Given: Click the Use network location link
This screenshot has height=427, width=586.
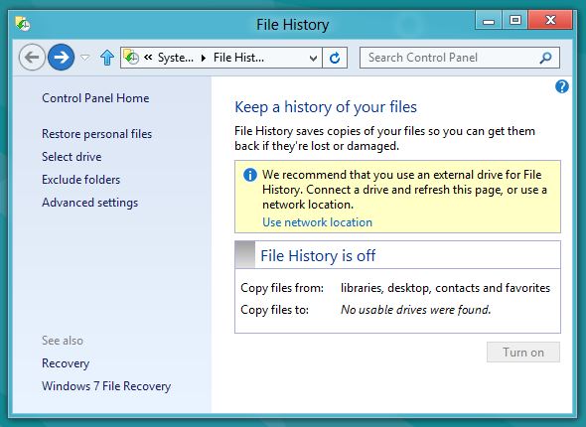Looking at the screenshot, I should click(x=317, y=222).
